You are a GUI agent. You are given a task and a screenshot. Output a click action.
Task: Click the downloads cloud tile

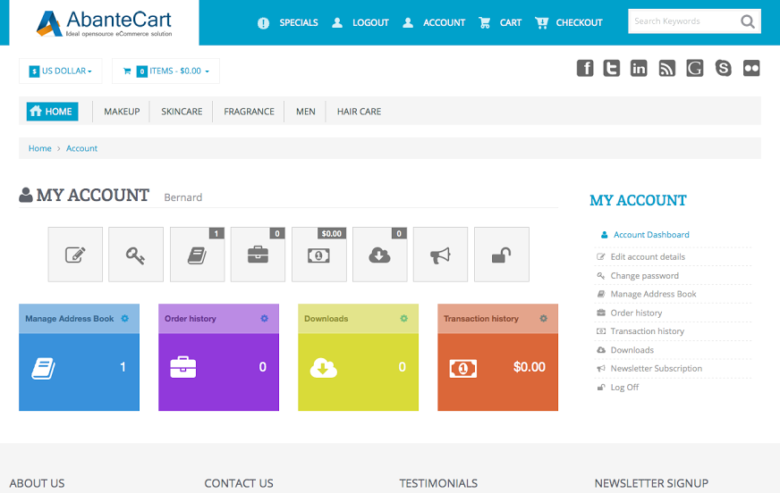[379, 255]
